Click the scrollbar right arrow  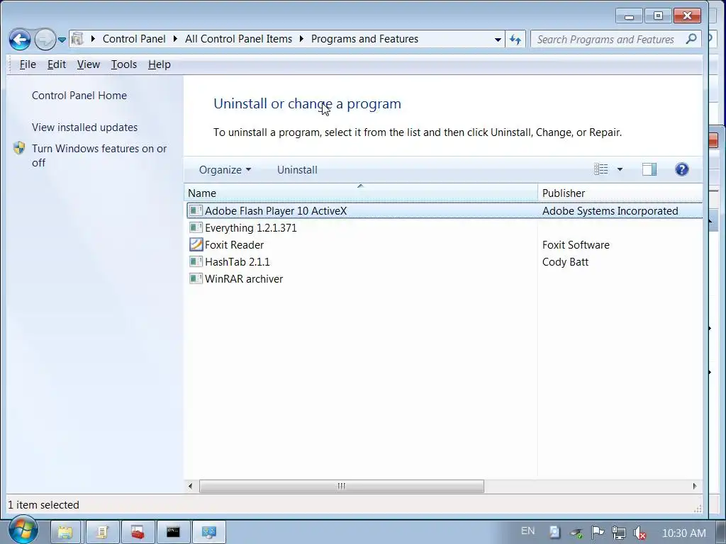(695, 486)
